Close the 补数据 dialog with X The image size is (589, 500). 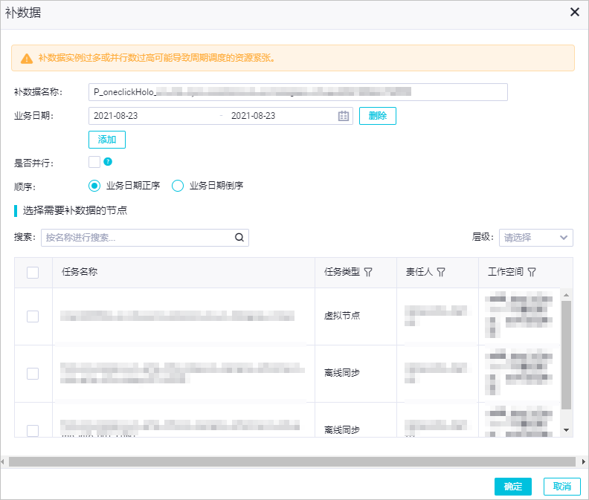tap(574, 12)
